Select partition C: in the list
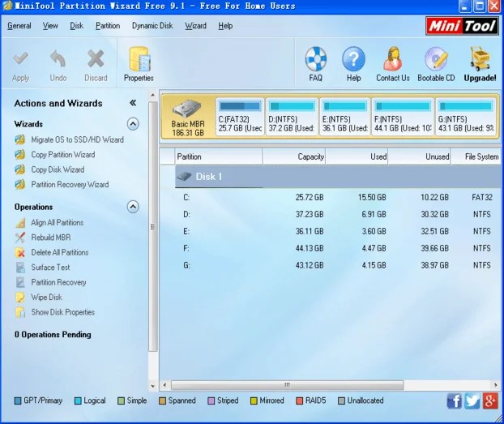 click(340, 197)
